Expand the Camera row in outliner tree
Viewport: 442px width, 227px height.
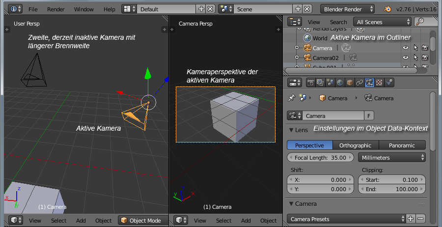pos(297,48)
